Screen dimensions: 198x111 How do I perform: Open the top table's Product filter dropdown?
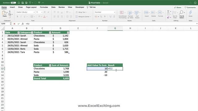click(x=50, y=32)
